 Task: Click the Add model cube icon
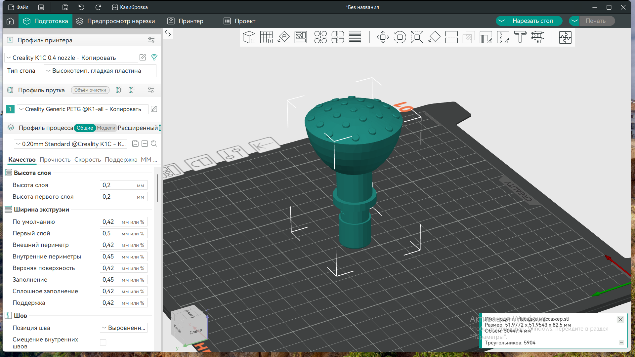pos(249,37)
